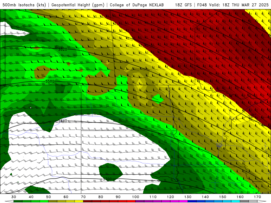Select the '18Z GFS' model run label
Image resolution: width=271 pixels, height=203 pixels.
tap(183, 5)
